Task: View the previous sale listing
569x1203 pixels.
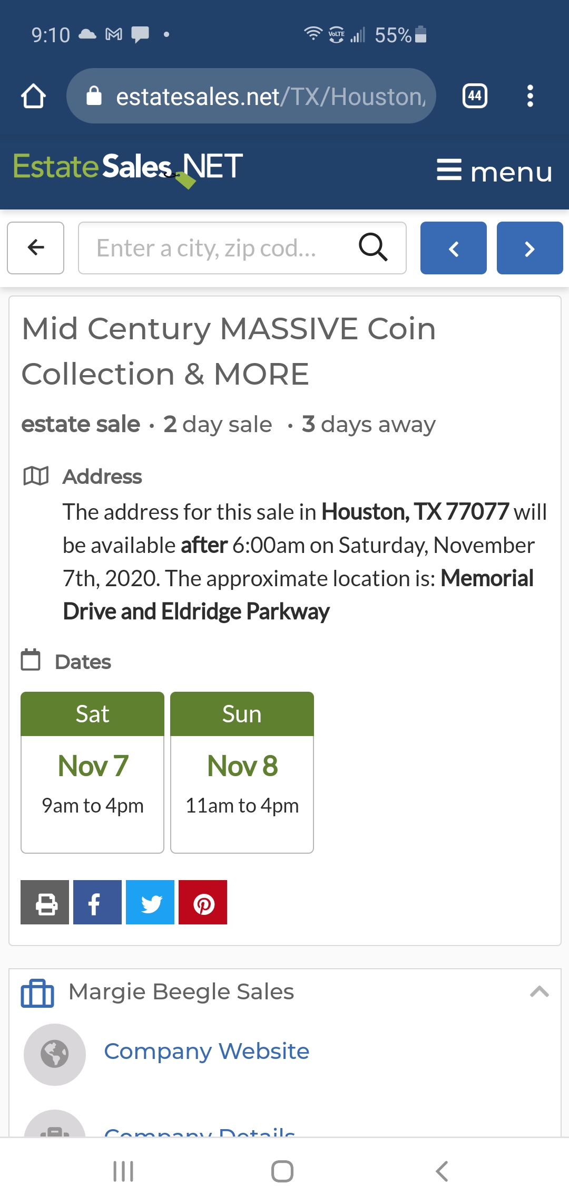Action: 454,248
